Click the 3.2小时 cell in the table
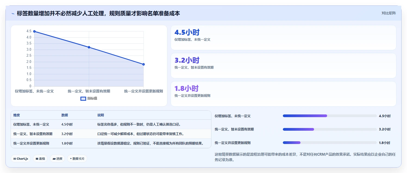The width and height of the screenshot is (407, 173). coord(67,134)
